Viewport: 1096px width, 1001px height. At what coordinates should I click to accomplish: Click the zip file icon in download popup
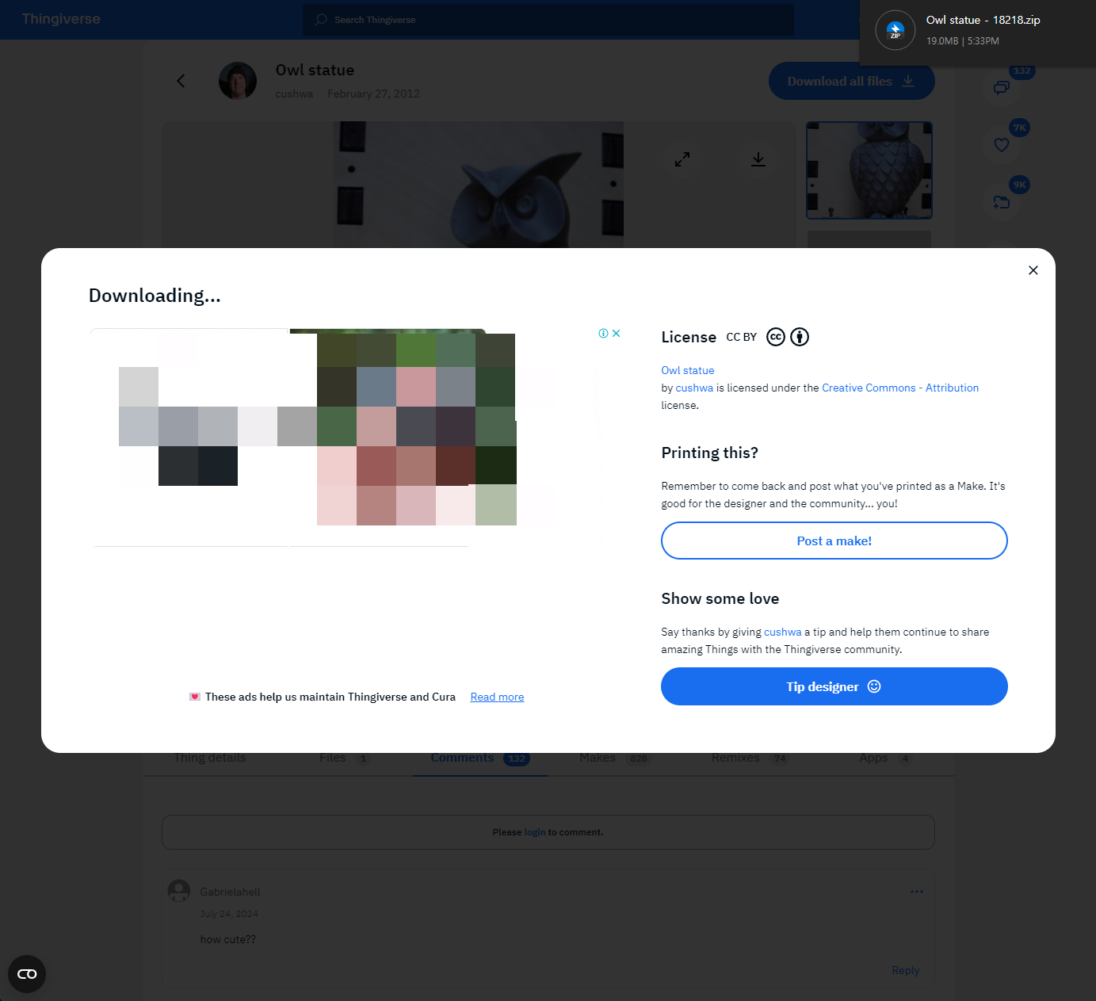coord(896,30)
